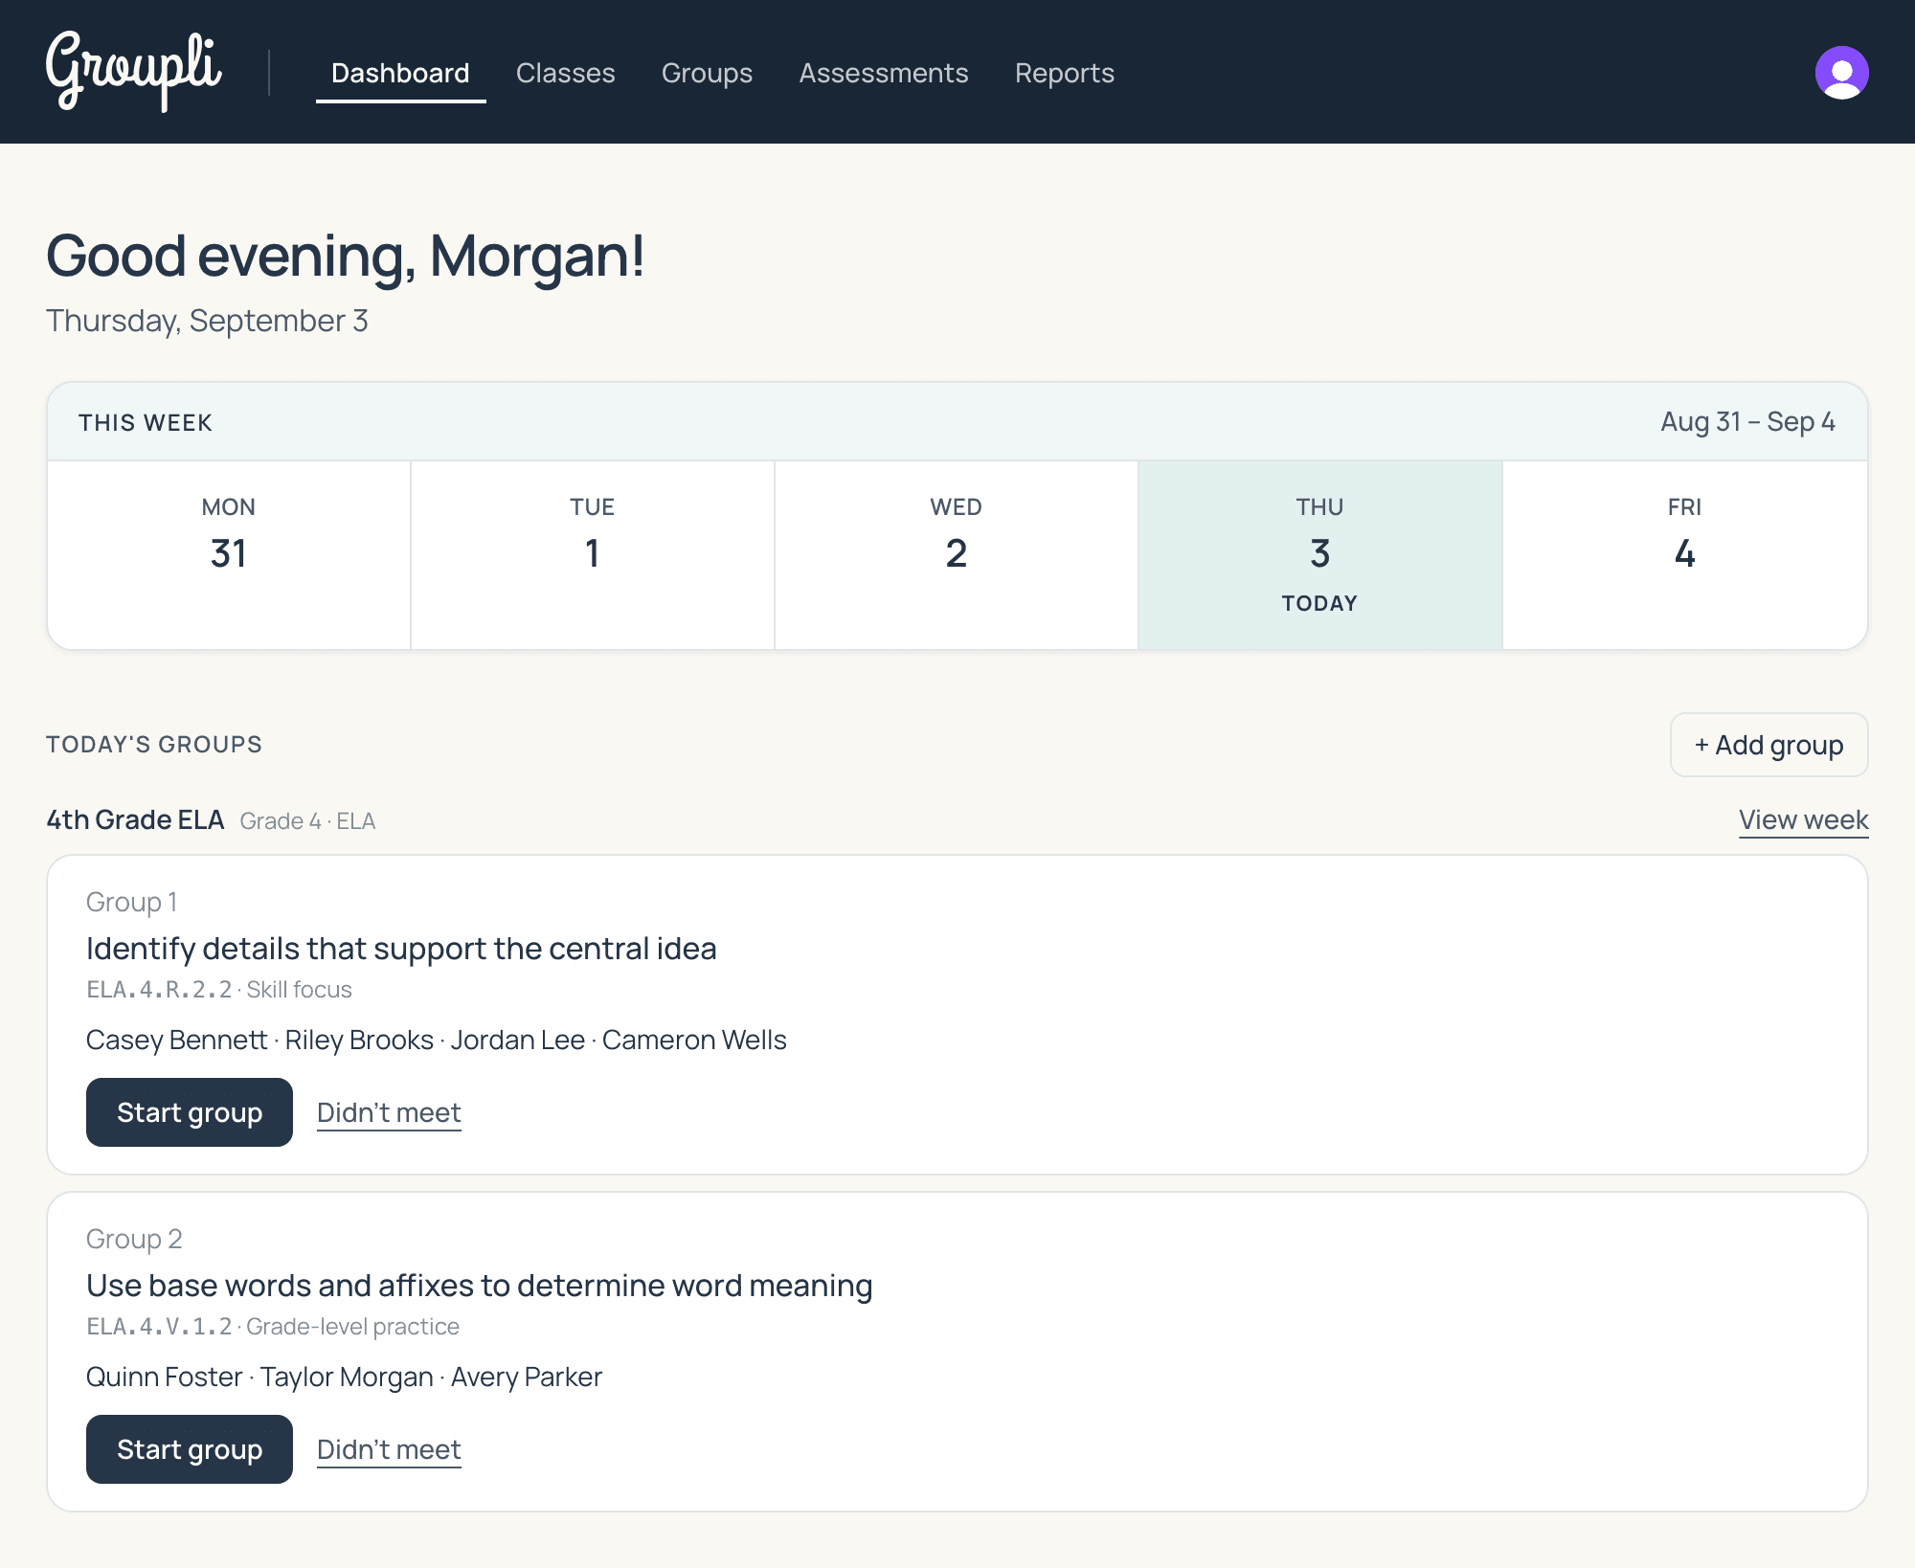Click the 'Thursday, September 3' date text

(x=207, y=321)
